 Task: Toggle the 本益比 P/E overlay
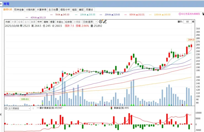pos(60,22)
